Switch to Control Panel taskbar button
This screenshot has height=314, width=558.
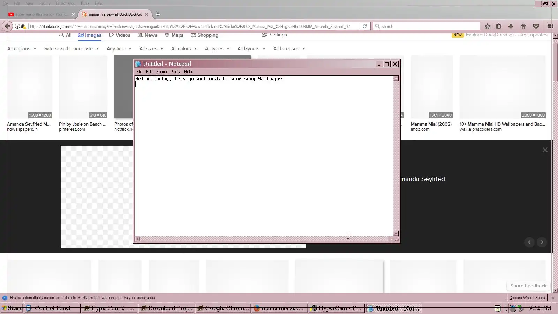(52, 308)
